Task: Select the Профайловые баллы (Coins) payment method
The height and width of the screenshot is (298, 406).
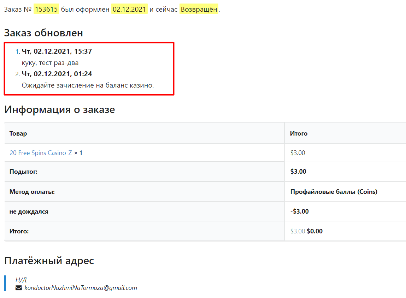Action: pos(334,192)
